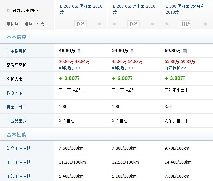Click the 65.80万-69.83万 price range
This screenshot has height=181, width=213.
[x=180, y=62]
